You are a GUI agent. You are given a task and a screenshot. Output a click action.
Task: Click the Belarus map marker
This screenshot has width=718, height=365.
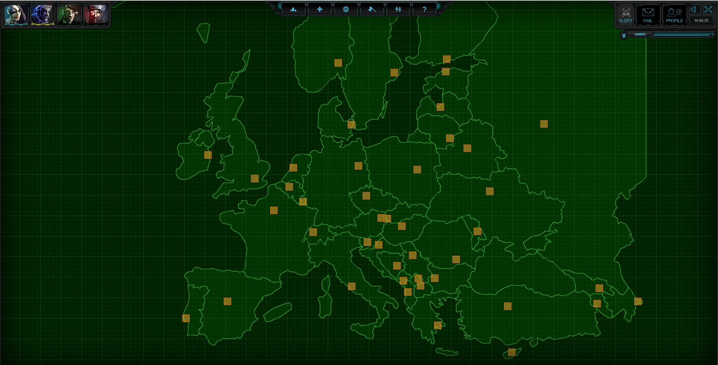467,149
